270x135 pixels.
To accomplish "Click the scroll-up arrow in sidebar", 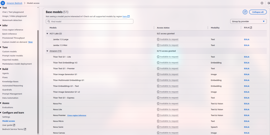I will (x=38, y=8).
